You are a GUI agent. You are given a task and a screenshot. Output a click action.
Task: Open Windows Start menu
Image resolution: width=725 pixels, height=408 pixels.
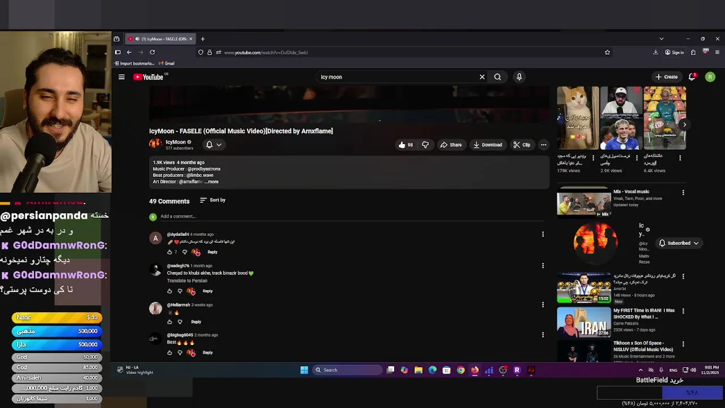[304, 370]
